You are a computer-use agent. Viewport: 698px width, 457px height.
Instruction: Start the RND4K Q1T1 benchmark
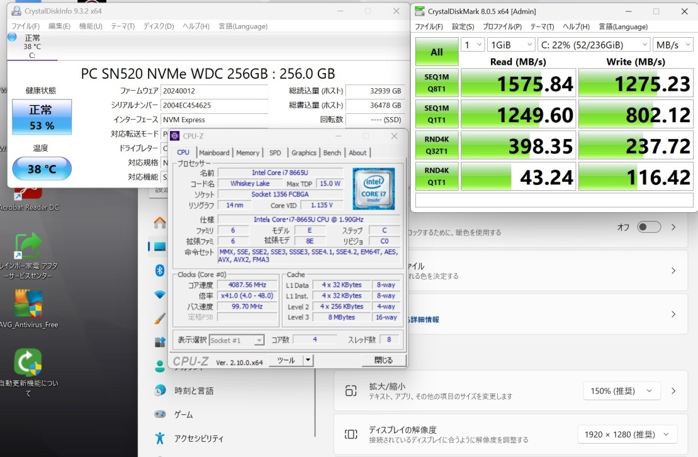(x=437, y=176)
